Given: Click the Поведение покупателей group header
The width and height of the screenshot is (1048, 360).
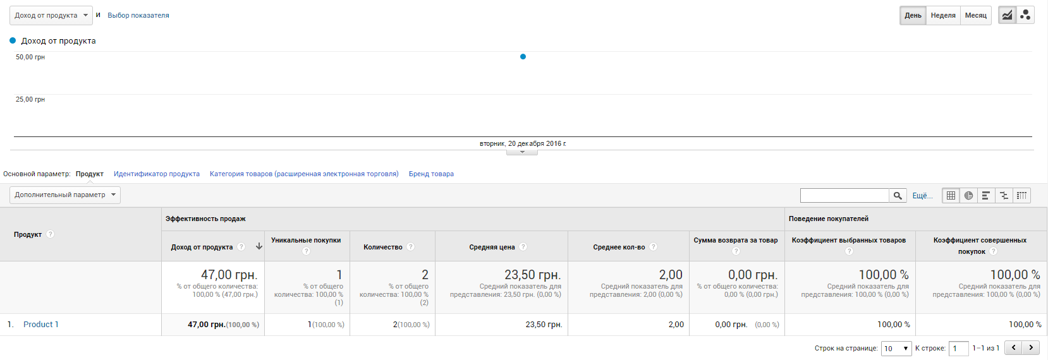Looking at the screenshot, I should [x=829, y=219].
